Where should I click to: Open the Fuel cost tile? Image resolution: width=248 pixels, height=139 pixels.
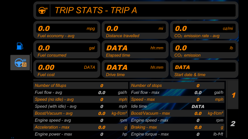(x=67, y=69)
